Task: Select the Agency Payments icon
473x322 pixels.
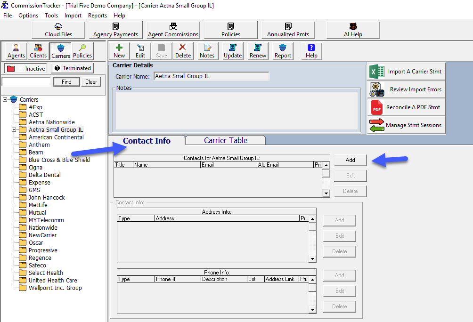Action: 115,29
